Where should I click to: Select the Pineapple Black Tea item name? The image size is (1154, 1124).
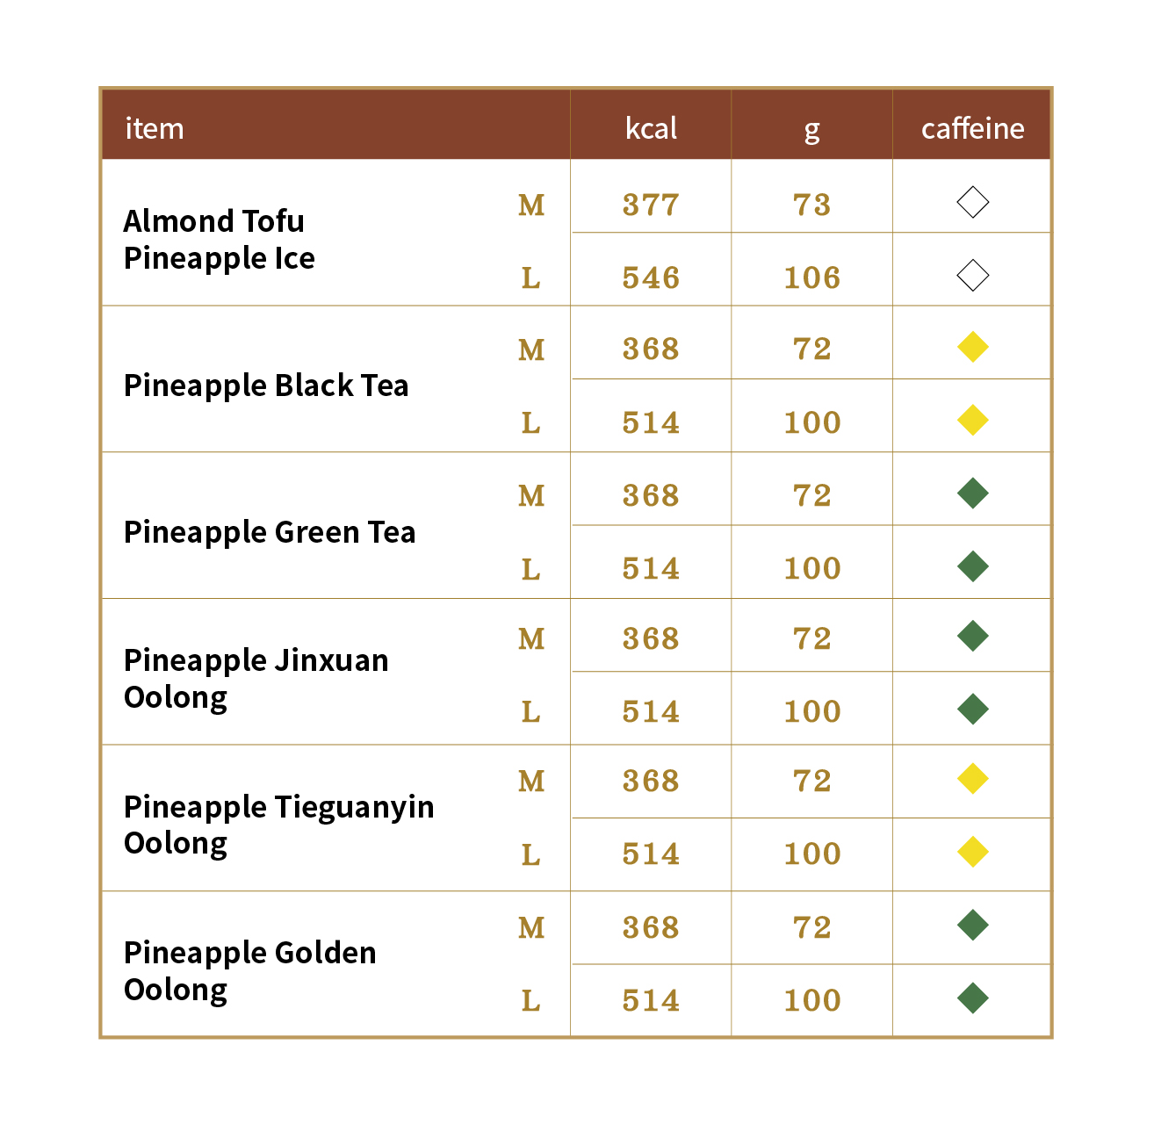pos(266,385)
